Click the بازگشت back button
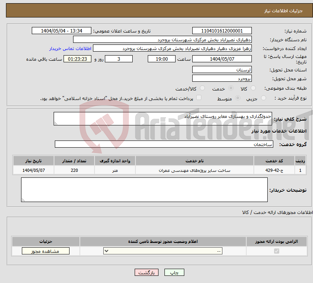 point(147,272)
